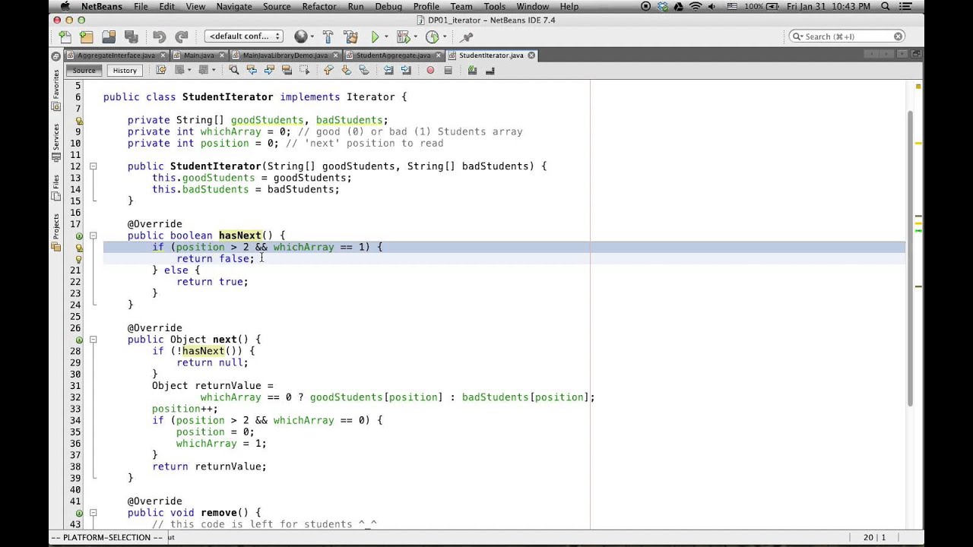Screen dimensions: 973x547
Task: Open the Favorites side panel
Action: [55, 89]
